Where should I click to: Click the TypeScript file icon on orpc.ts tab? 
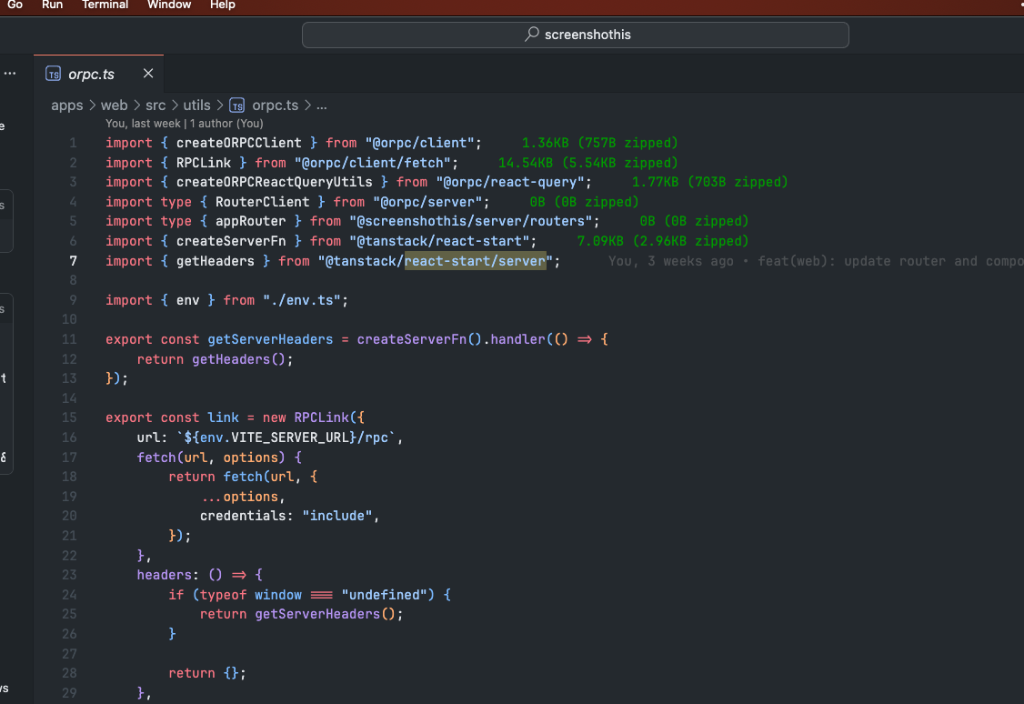(x=54, y=75)
